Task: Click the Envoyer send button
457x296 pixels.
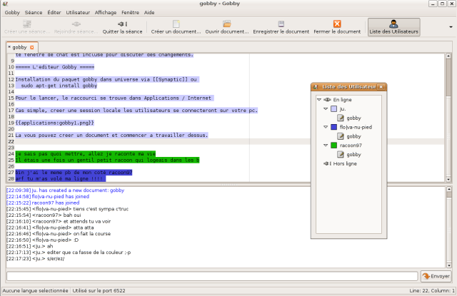Action: pos(436,276)
